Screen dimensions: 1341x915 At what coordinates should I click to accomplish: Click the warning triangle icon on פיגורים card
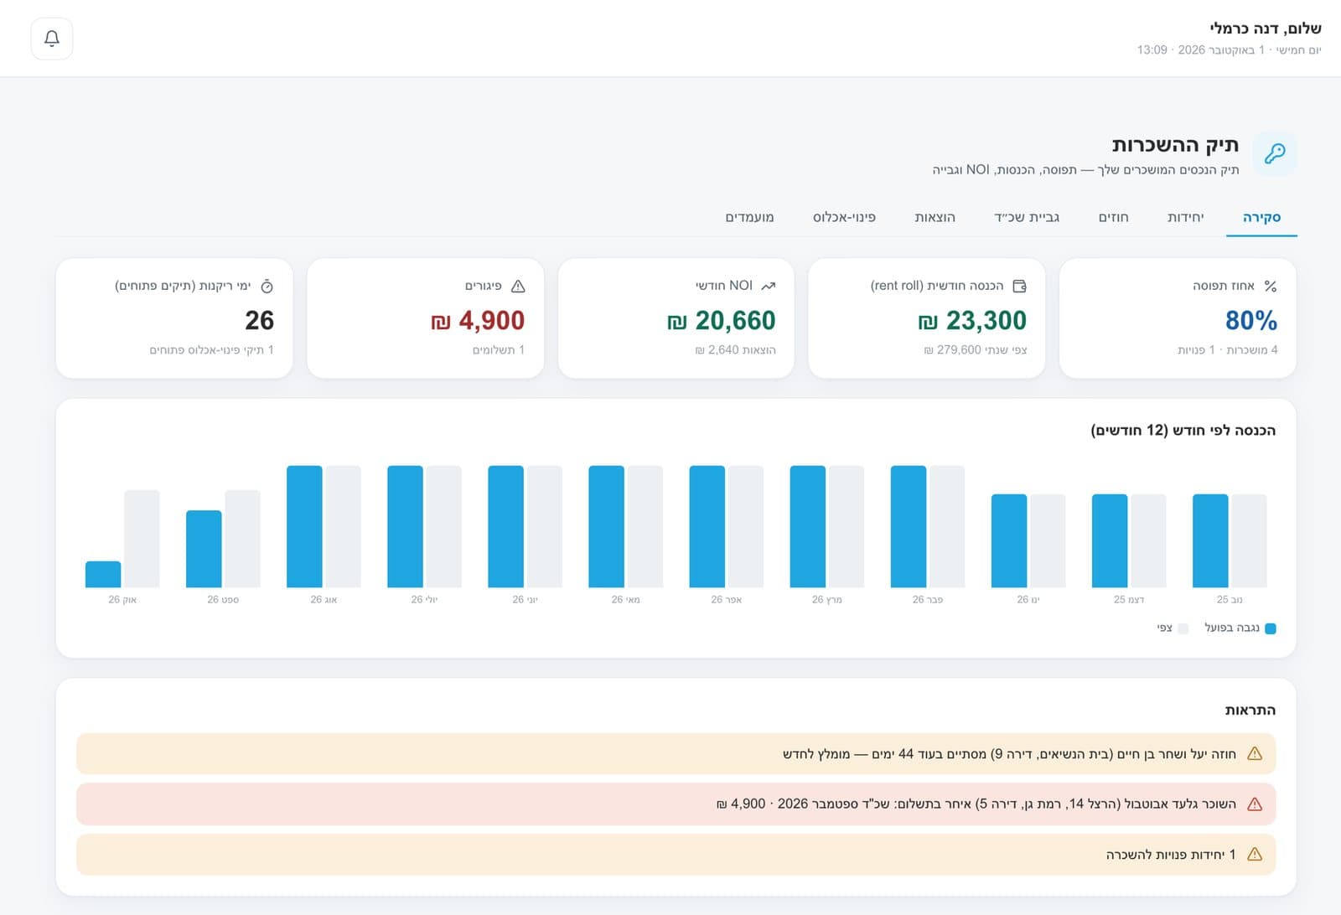tap(518, 287)
